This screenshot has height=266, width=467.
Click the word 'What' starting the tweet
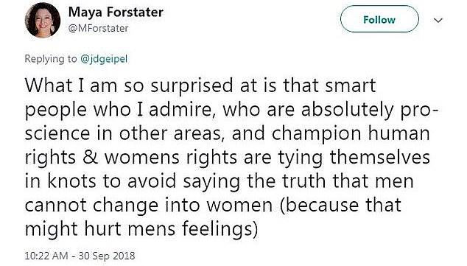coord(49,85)
